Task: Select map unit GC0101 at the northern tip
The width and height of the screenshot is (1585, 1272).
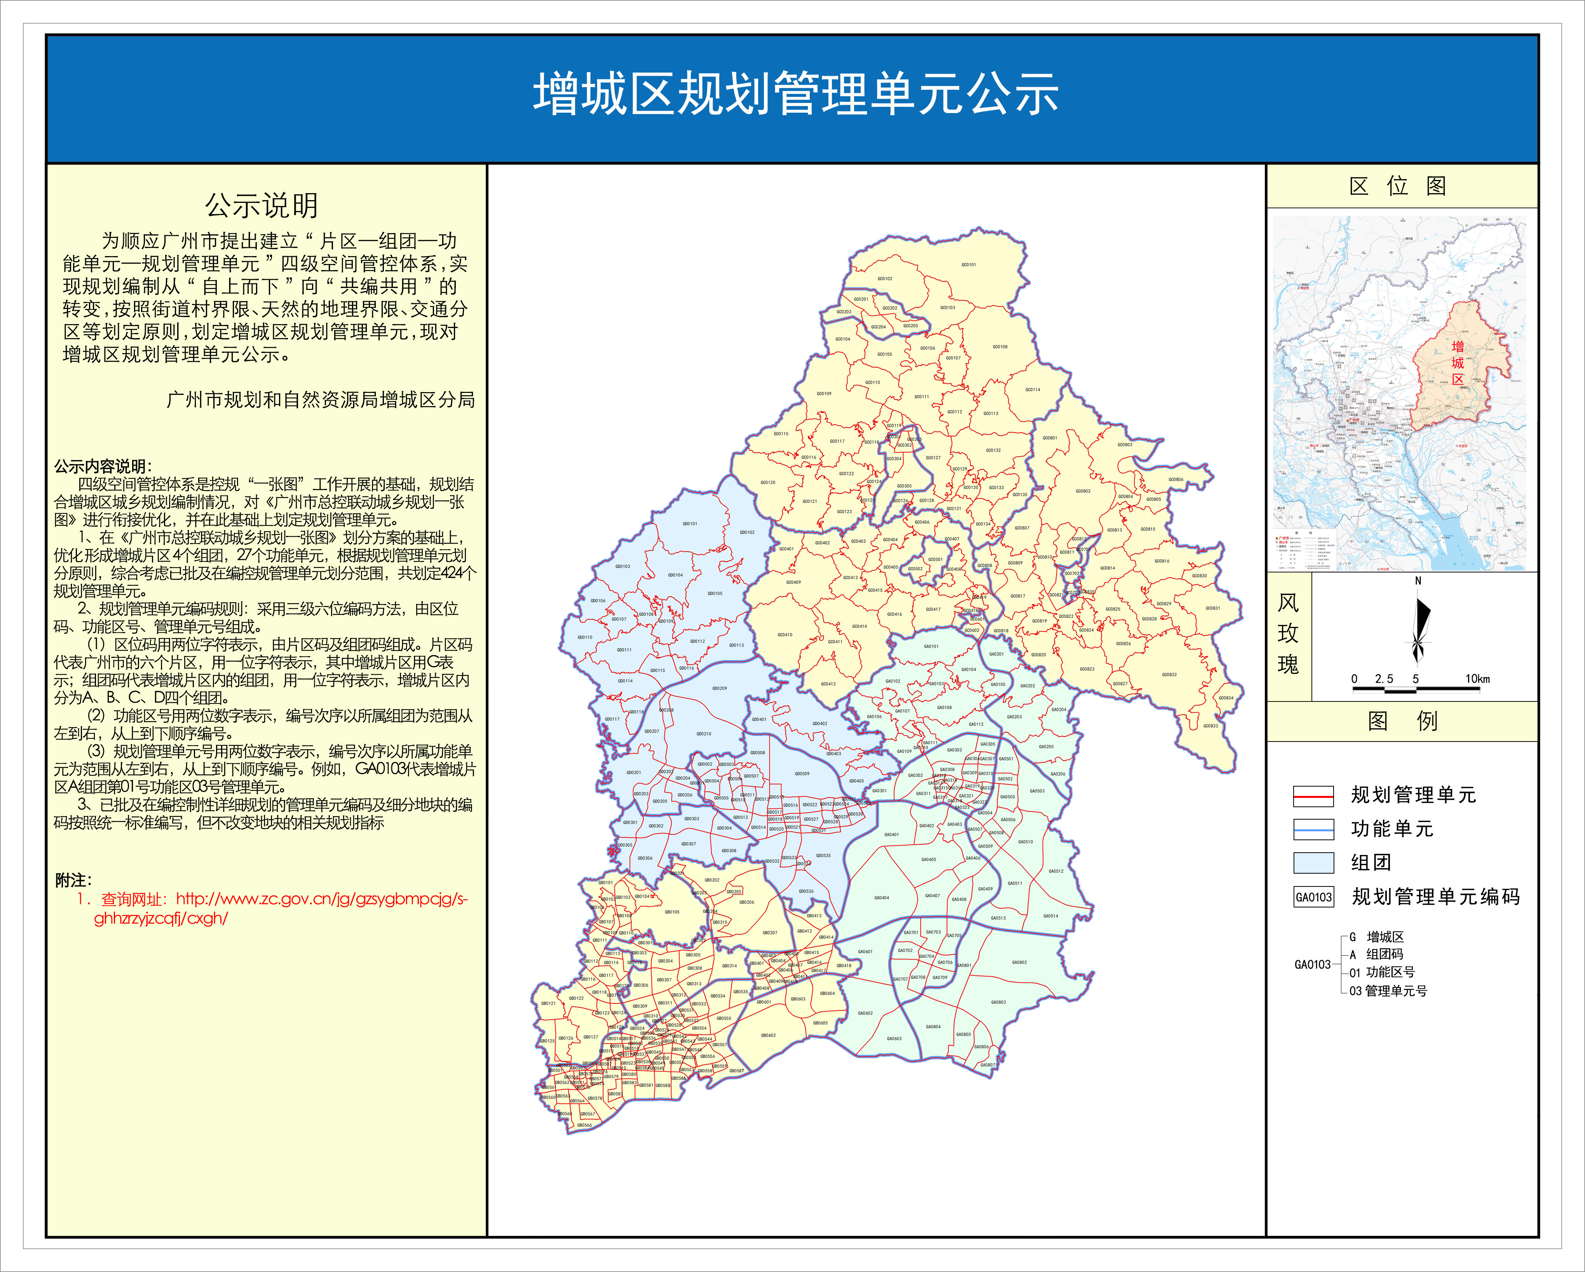Action: coord(969,265)
